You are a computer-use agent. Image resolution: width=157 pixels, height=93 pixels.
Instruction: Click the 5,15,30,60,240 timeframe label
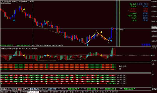click(x=6, y=3)
